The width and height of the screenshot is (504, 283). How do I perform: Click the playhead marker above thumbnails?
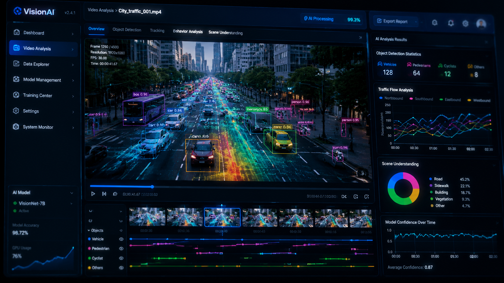coord(222,206)
